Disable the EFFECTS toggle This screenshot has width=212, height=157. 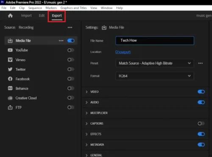point(201,134)
